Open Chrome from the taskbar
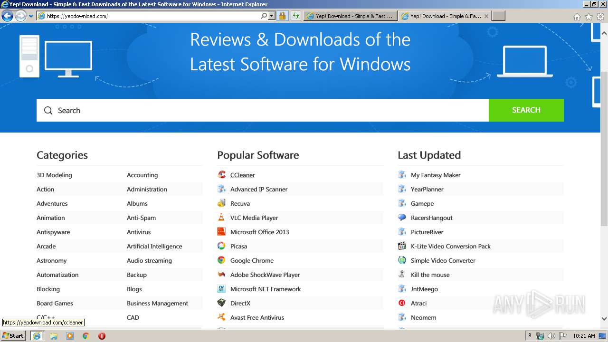608x342 pixels. pos(85,336)
